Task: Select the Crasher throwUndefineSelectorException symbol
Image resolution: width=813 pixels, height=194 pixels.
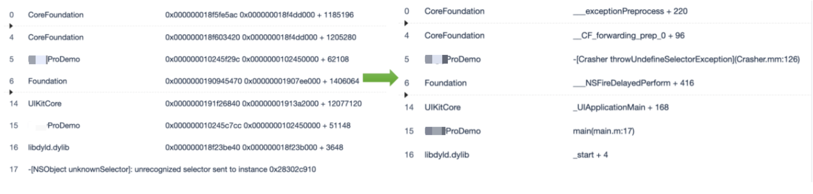Action: pyautogui.click(x=686, y=59)
